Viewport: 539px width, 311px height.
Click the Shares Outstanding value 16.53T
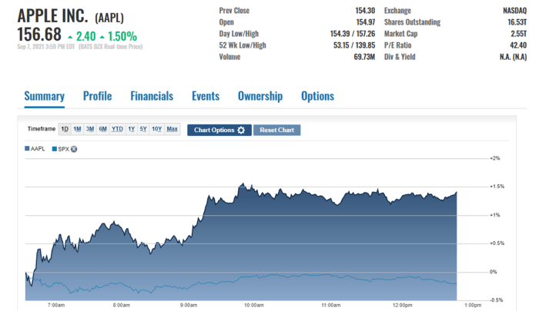(x=517, y=22)
